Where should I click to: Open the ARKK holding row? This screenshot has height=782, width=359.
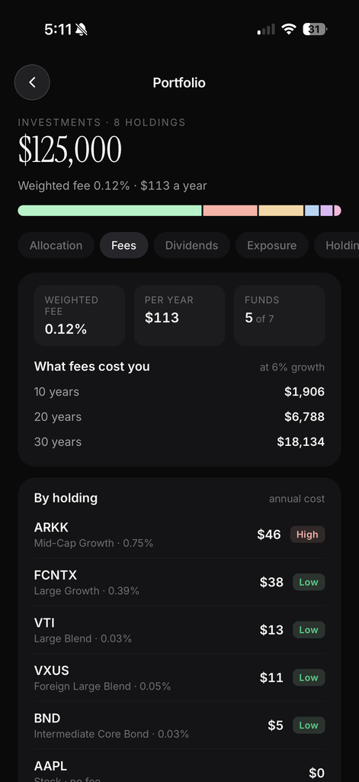[179, 535]
